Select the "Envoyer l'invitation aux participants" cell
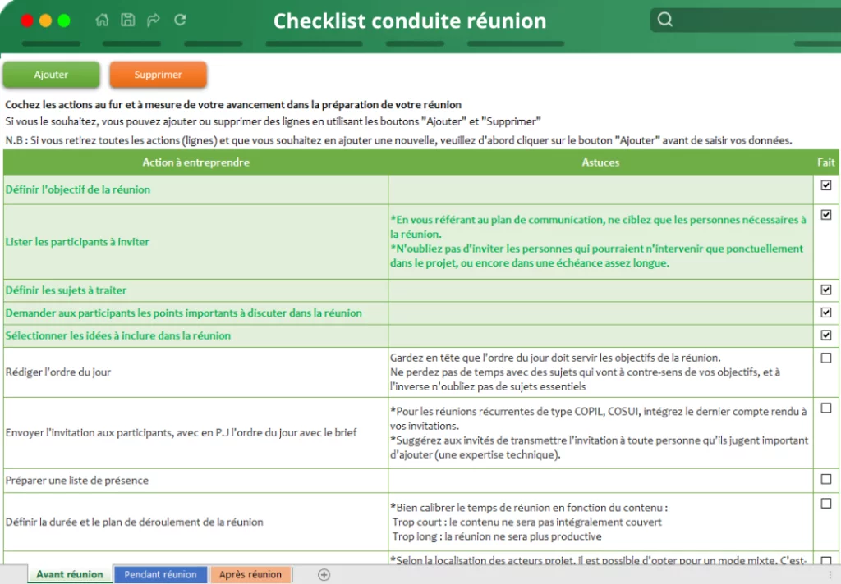 pyautogui.click(x=195, y=433)
